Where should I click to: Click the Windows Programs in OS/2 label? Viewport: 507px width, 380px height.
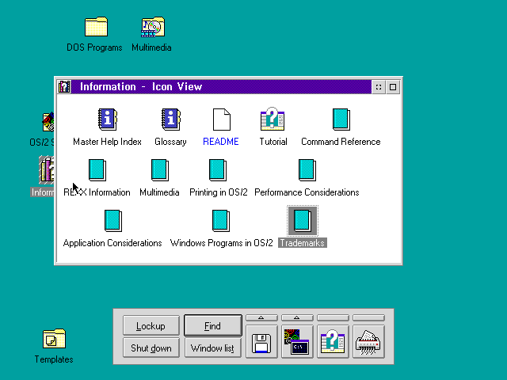click(x=222, y=243)
